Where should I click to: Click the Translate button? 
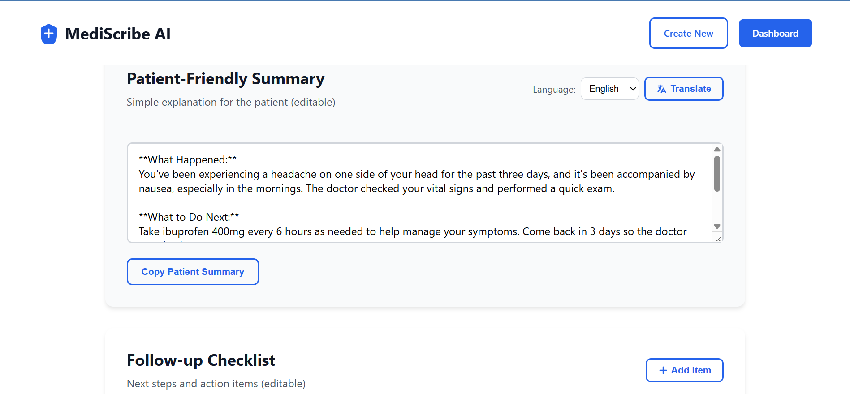click(x=684, y=89)
